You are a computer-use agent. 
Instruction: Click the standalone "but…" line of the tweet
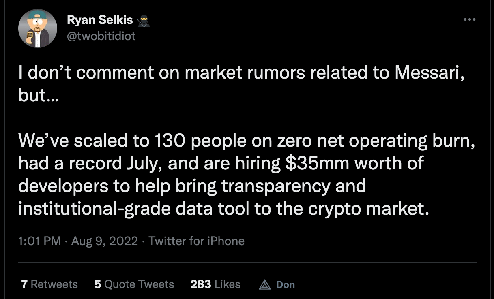[x=38, y=95]
